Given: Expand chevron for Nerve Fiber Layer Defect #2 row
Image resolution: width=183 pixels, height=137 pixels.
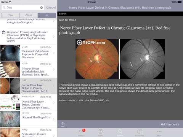Looking at the screenshot, I should [x=54, y=102].
